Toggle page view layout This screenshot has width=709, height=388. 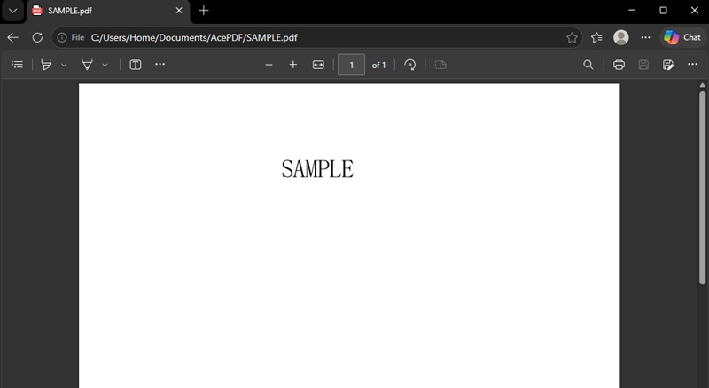point(440,65)
